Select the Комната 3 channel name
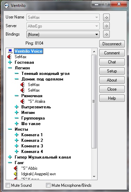This screenshot has height=192, width=131. click(32, 146)
